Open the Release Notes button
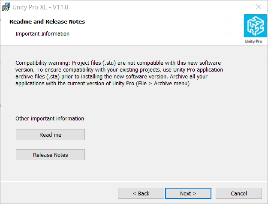 50,155
